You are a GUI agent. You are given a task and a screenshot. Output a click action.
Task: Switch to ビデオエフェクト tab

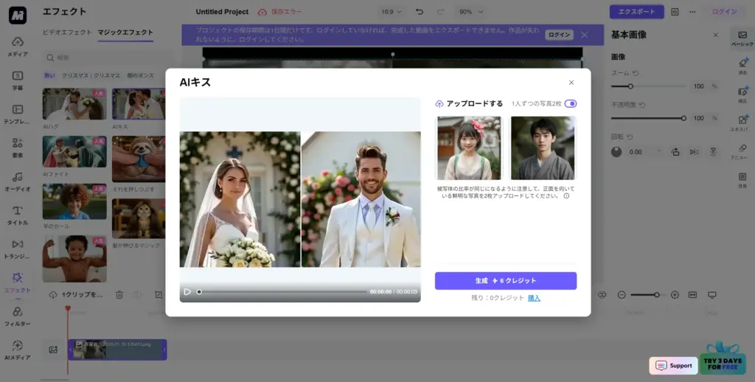[67, 32]
